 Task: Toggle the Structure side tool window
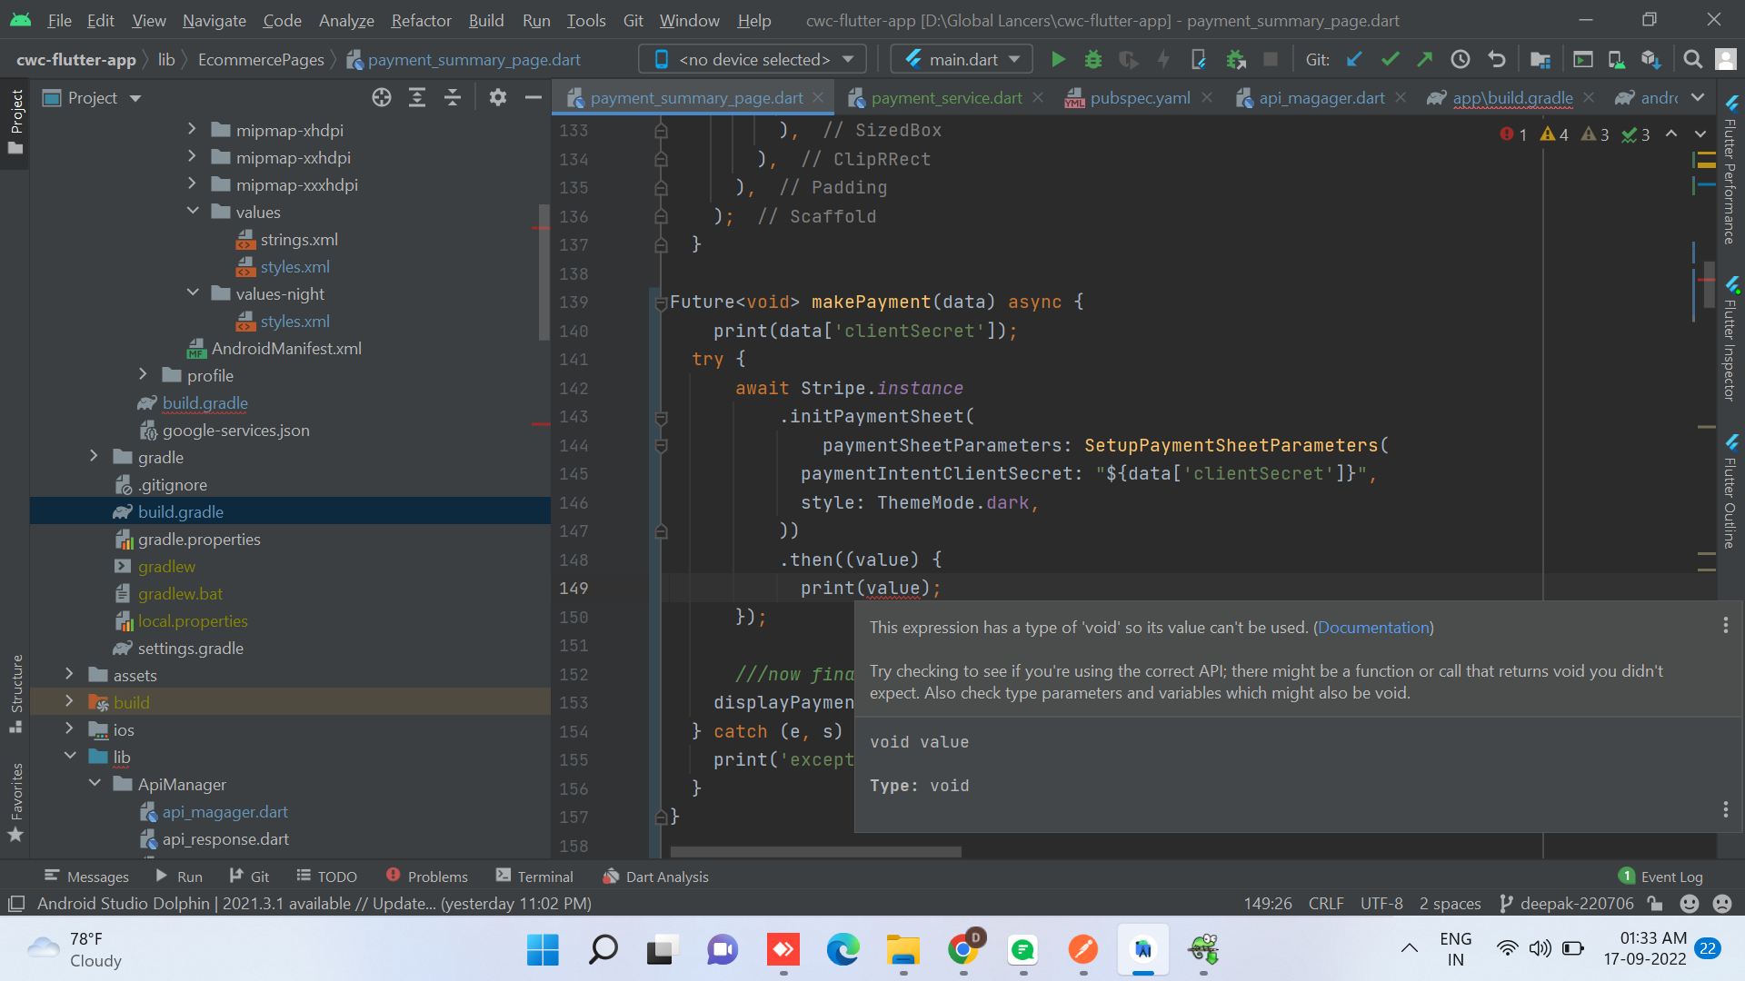click(x=15, y=693)
